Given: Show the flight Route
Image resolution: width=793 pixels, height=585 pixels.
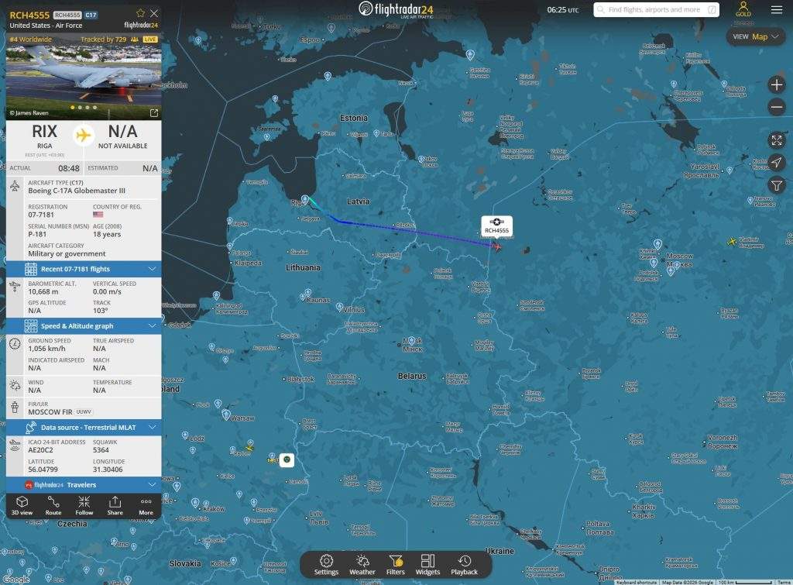Looking at the screenshot, I should click(x=53, y=505).
